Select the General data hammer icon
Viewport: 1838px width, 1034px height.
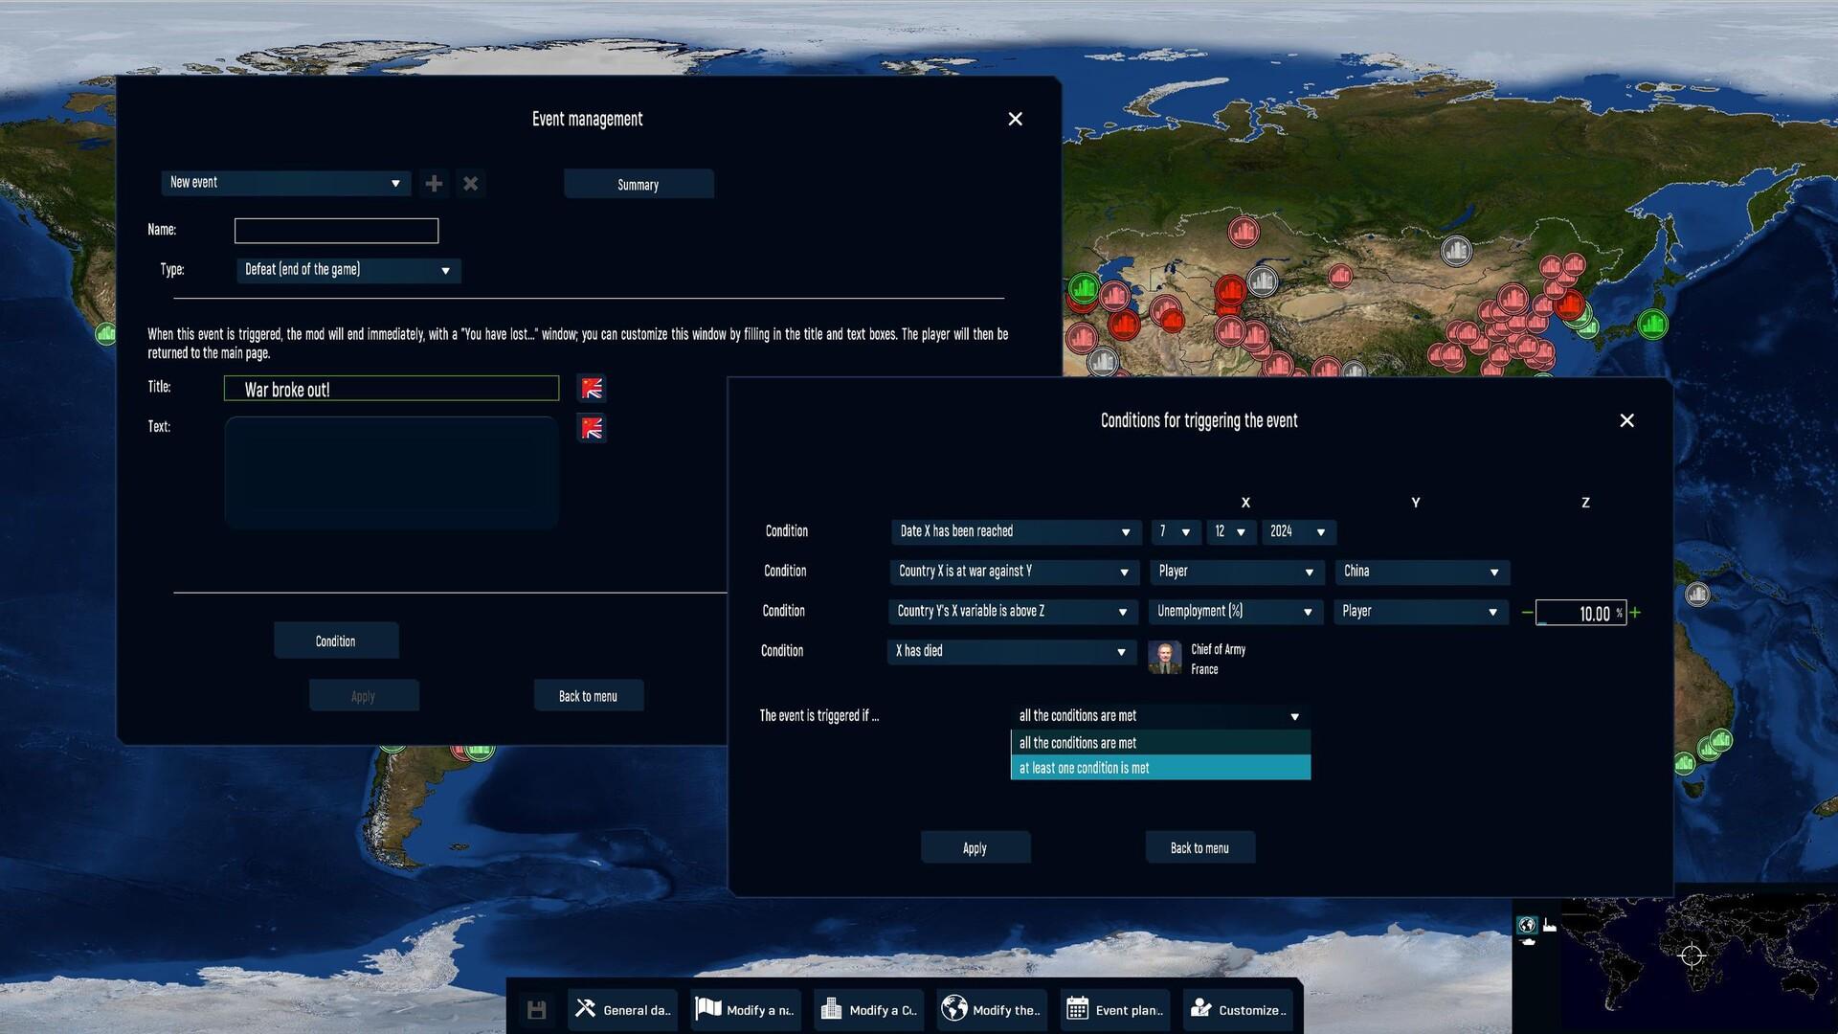pyautogui.click(x=584, y=1009)
